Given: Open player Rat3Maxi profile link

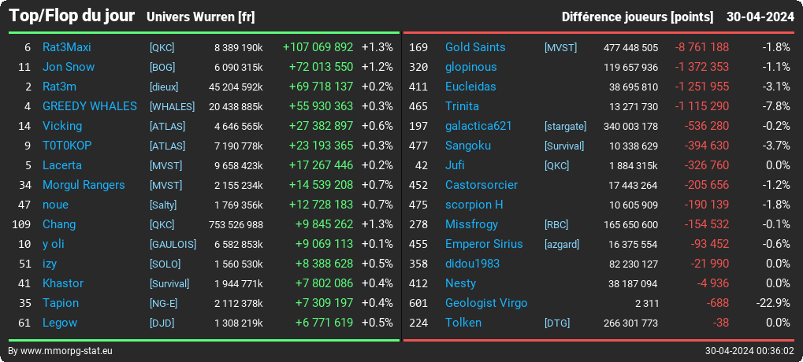Looking at the screenshot, I should (x=66, y=47).
